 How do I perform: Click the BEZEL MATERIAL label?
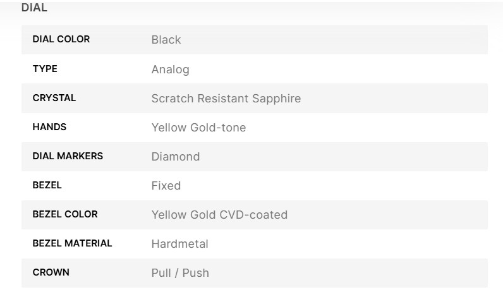click(72, 243)
